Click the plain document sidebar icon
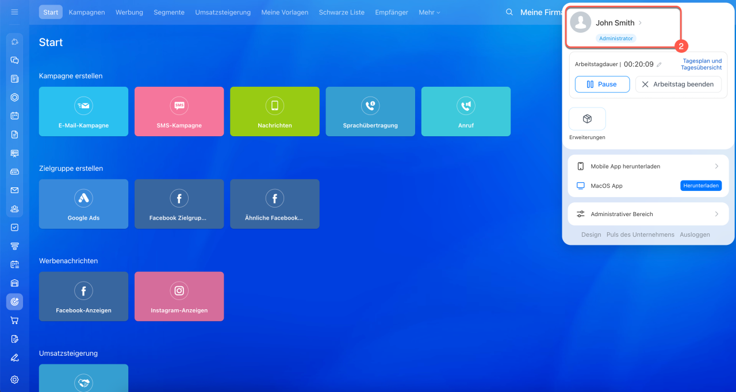 pos(15,134)
